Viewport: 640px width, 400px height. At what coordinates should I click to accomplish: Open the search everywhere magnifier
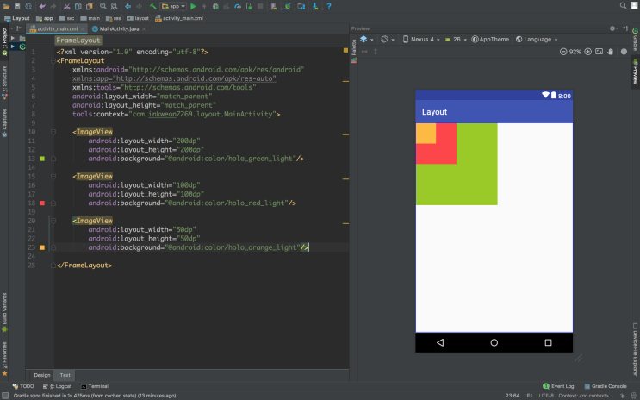tap(621, 6)
